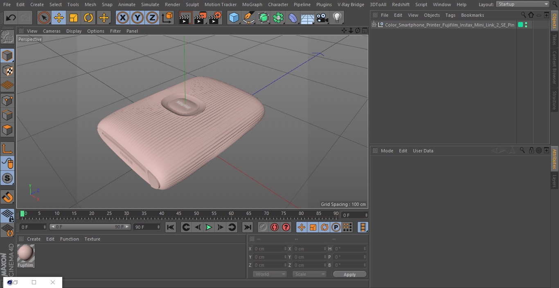Add a Light object
The width and height of the screenshot is (559, 288).
(x=337, y=18)
